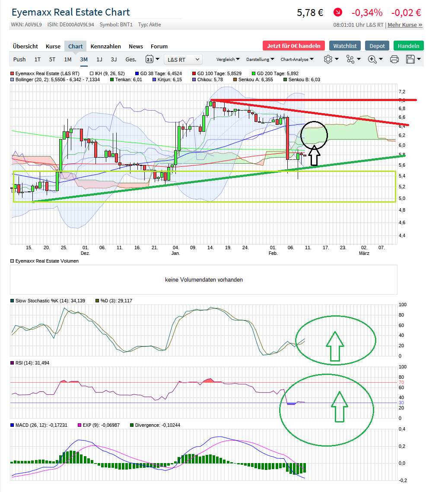
Task: Print the chart with printer icon
Action: pyautogui.click(x=394, y=59)
